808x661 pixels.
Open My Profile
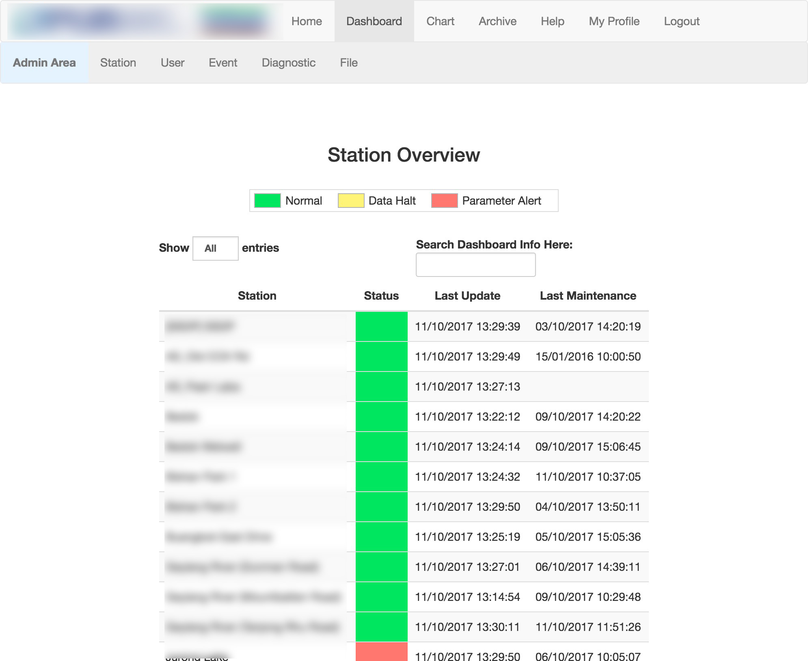click(614, 21)
